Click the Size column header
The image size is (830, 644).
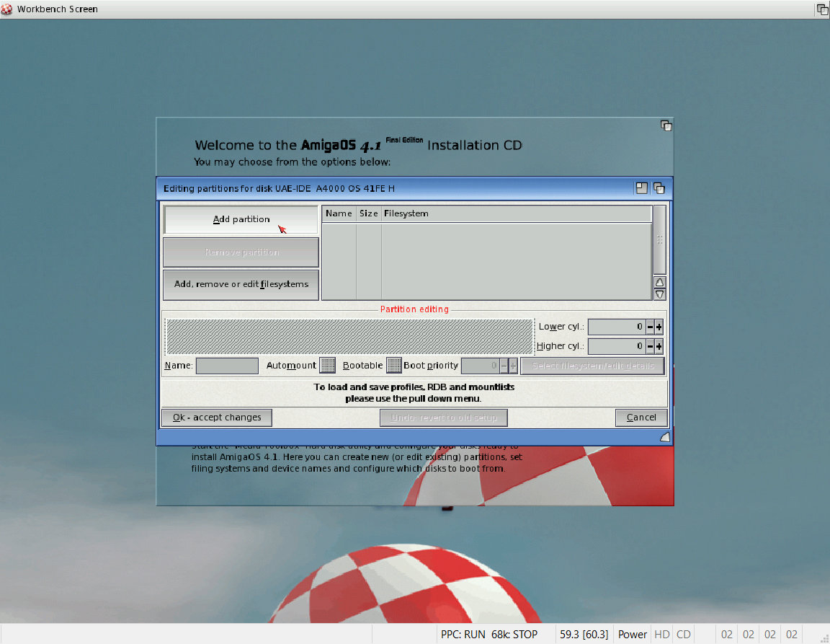[x=368, y=213]
